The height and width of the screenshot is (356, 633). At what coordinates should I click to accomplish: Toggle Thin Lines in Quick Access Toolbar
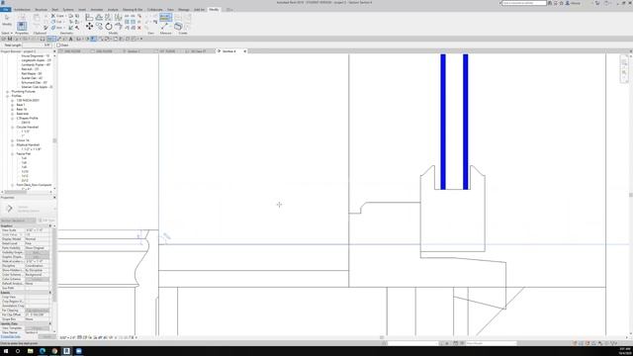(x=93, y=39)
